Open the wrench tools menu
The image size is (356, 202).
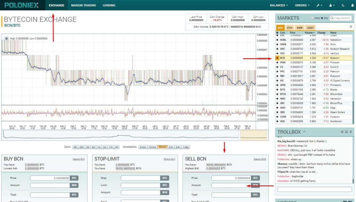(x=319, y=5)
